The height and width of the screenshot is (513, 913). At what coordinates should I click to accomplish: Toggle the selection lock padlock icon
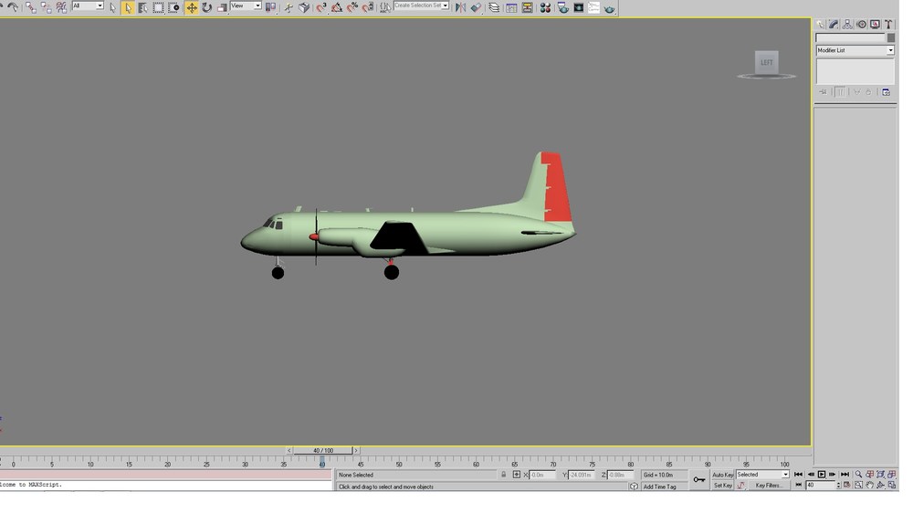pyautogui.click(x=504, y=475)
